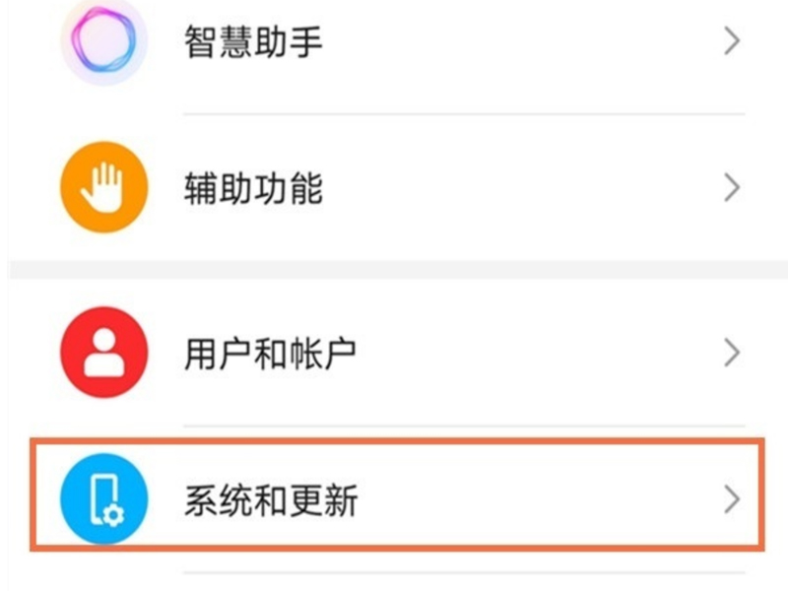Tap the 智慧助手 colorful ring icon
The height and width of the screenshot is (591, 788).
coord(104,42)
